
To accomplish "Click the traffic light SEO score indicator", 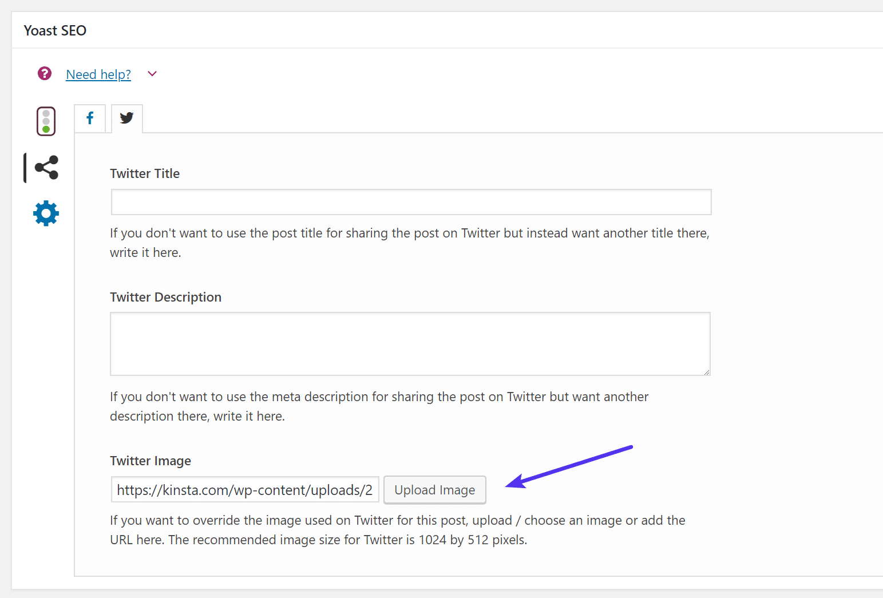I will (46, 121).
